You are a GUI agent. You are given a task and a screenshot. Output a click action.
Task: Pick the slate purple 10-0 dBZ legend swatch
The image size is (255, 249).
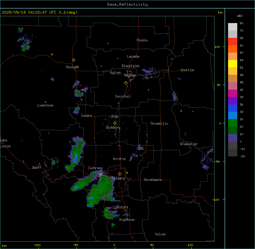(x=233, y=138)
